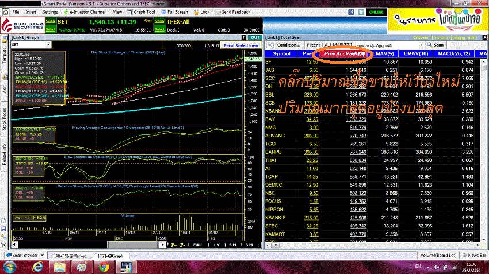The width and height of the screenshot is (489, 274).
Task: Select the KAMART row symbol
Action: point(275,234)
